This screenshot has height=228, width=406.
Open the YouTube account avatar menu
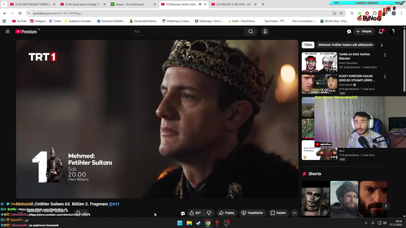pyautogui.click(x=393, y=31)
